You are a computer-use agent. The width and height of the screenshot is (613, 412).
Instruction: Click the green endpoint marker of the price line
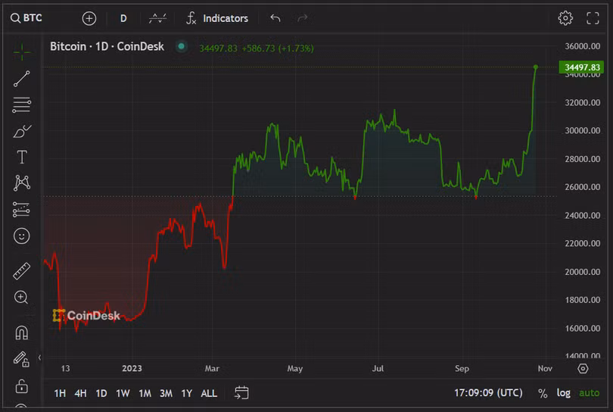pos(536,67)
